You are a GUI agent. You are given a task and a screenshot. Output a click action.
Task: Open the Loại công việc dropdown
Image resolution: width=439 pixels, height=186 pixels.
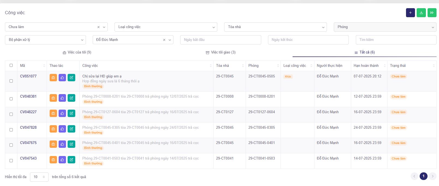[166, 27]
